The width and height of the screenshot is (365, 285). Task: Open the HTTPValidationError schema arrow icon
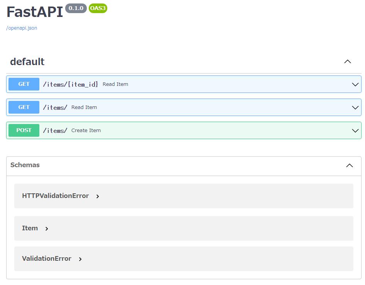pos(97,196)
